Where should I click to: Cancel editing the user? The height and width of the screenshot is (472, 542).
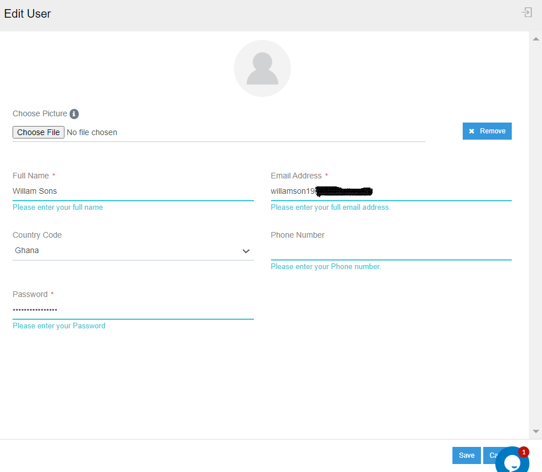491,455
